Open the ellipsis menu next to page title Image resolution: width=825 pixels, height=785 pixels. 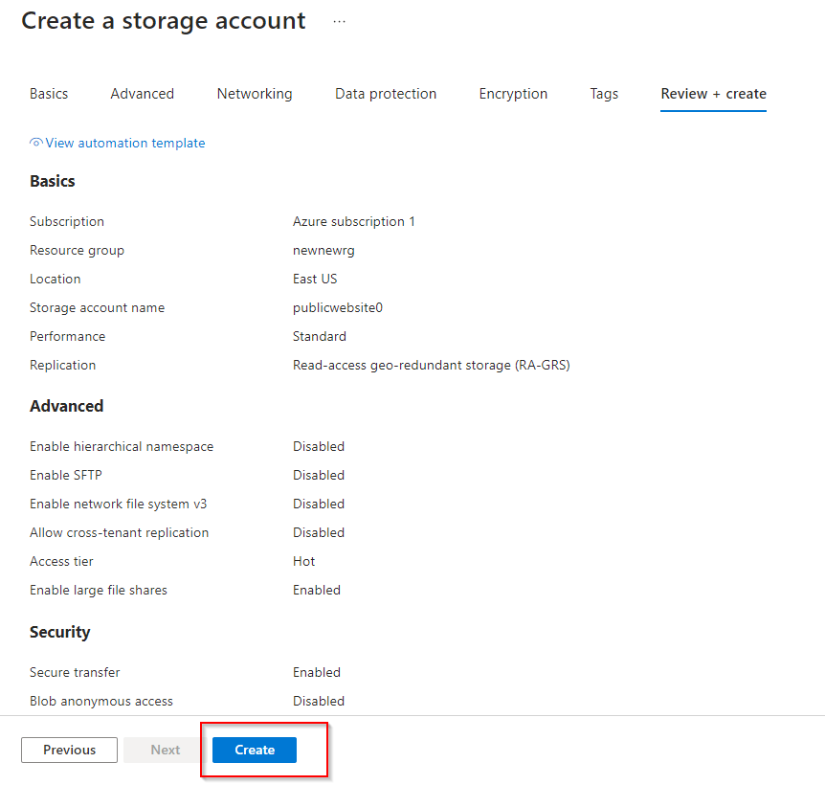pyautogui.click(x=339, y=21)
